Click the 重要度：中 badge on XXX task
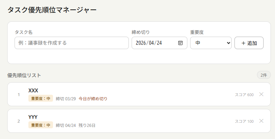275x139 pixels. (41, 99)
